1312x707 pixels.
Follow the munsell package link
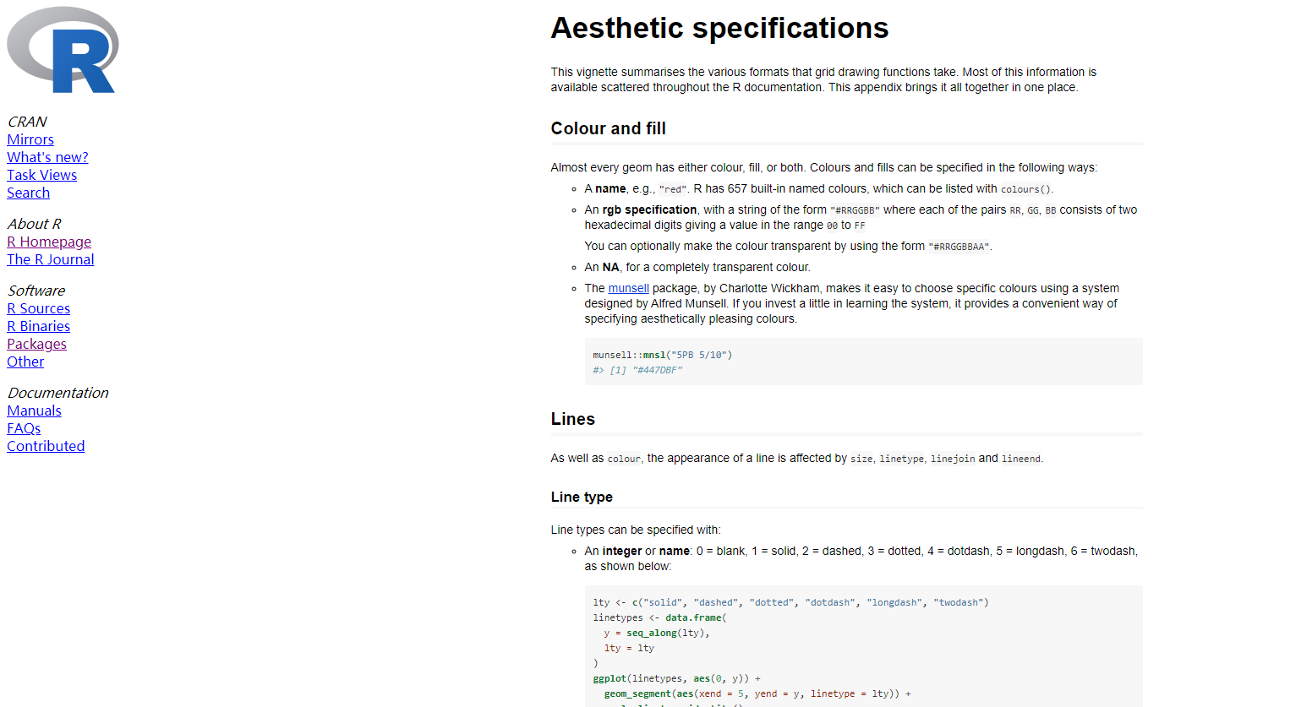point(629,288)
